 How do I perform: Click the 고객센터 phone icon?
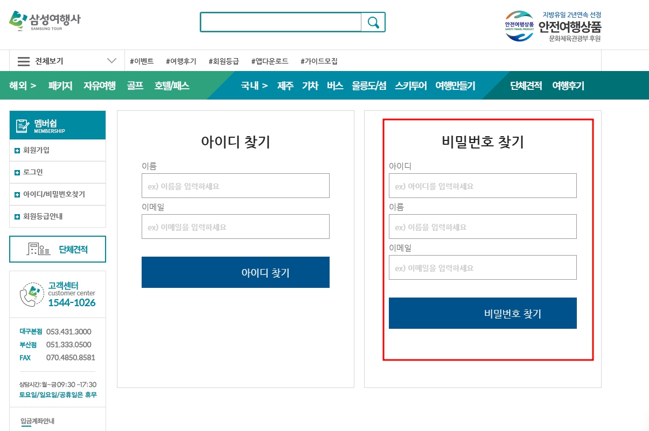[32, 294]
